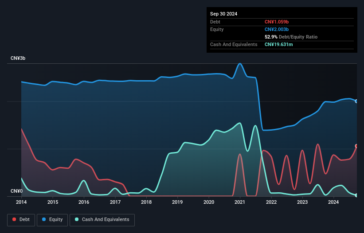Image resolution: width=364 pixels, height=233 pixels.
Task: Click Cash And Equivalents label in tooltip
Action: click(234, 44)
